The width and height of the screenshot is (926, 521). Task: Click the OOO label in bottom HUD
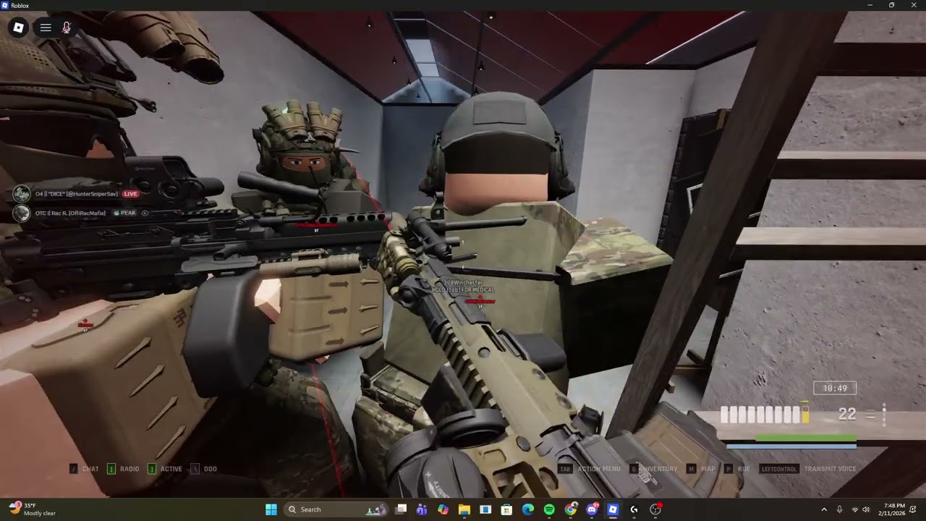(x=211, y=469)
